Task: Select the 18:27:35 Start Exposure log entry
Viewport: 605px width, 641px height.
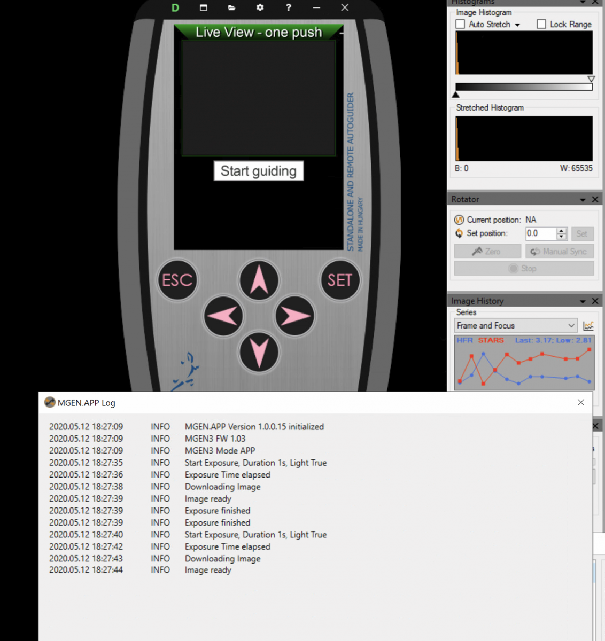Action: coord(188,463)
